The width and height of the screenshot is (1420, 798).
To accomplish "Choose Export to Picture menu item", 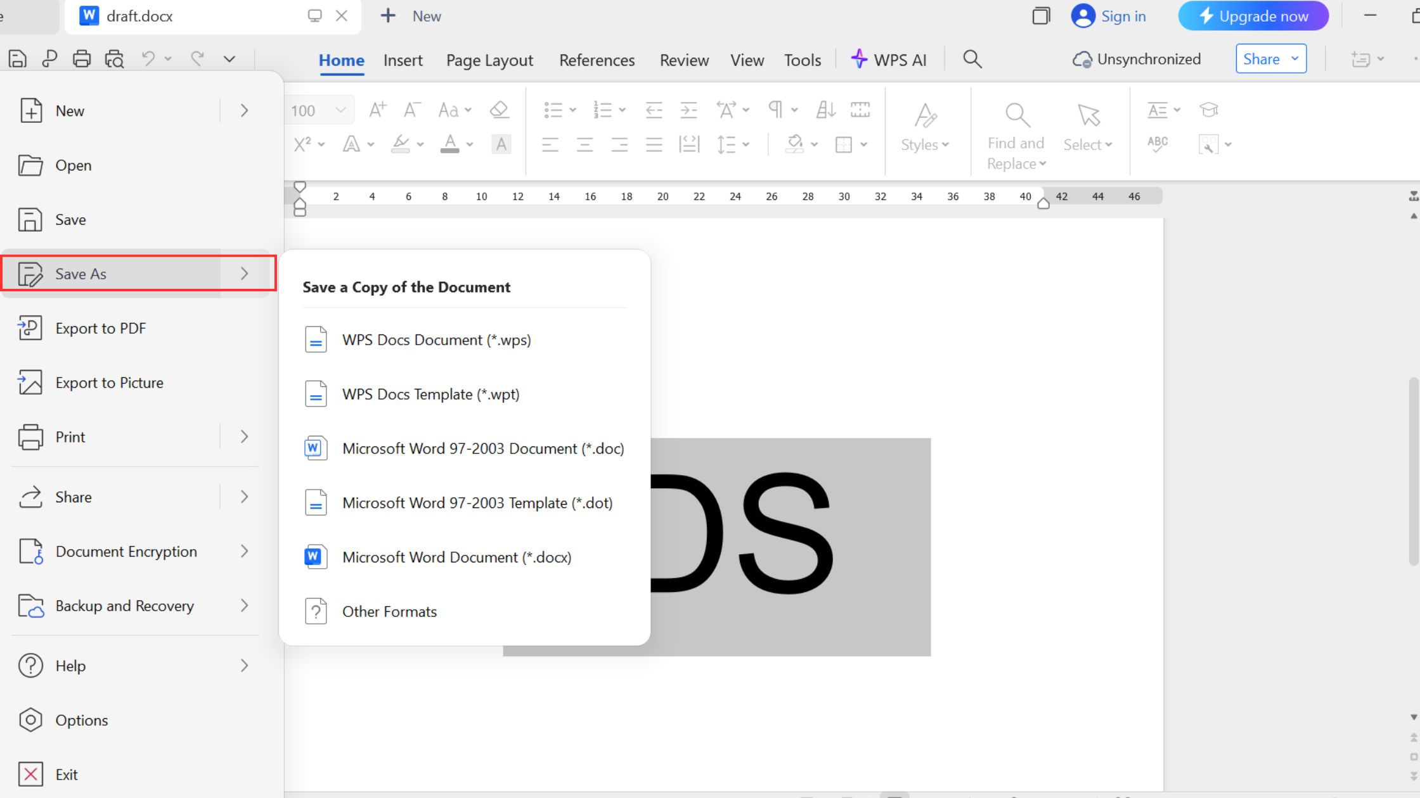I will click(x=136, y=383).
